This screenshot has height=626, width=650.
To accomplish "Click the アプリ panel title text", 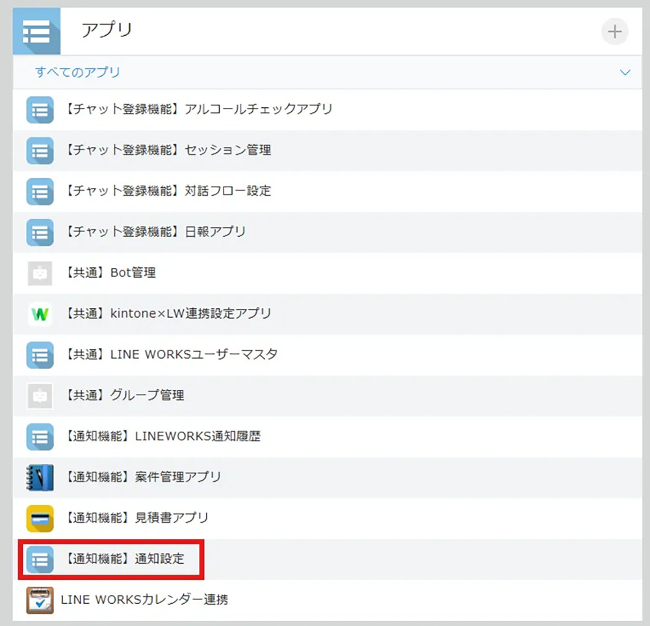I will (107, 31).
